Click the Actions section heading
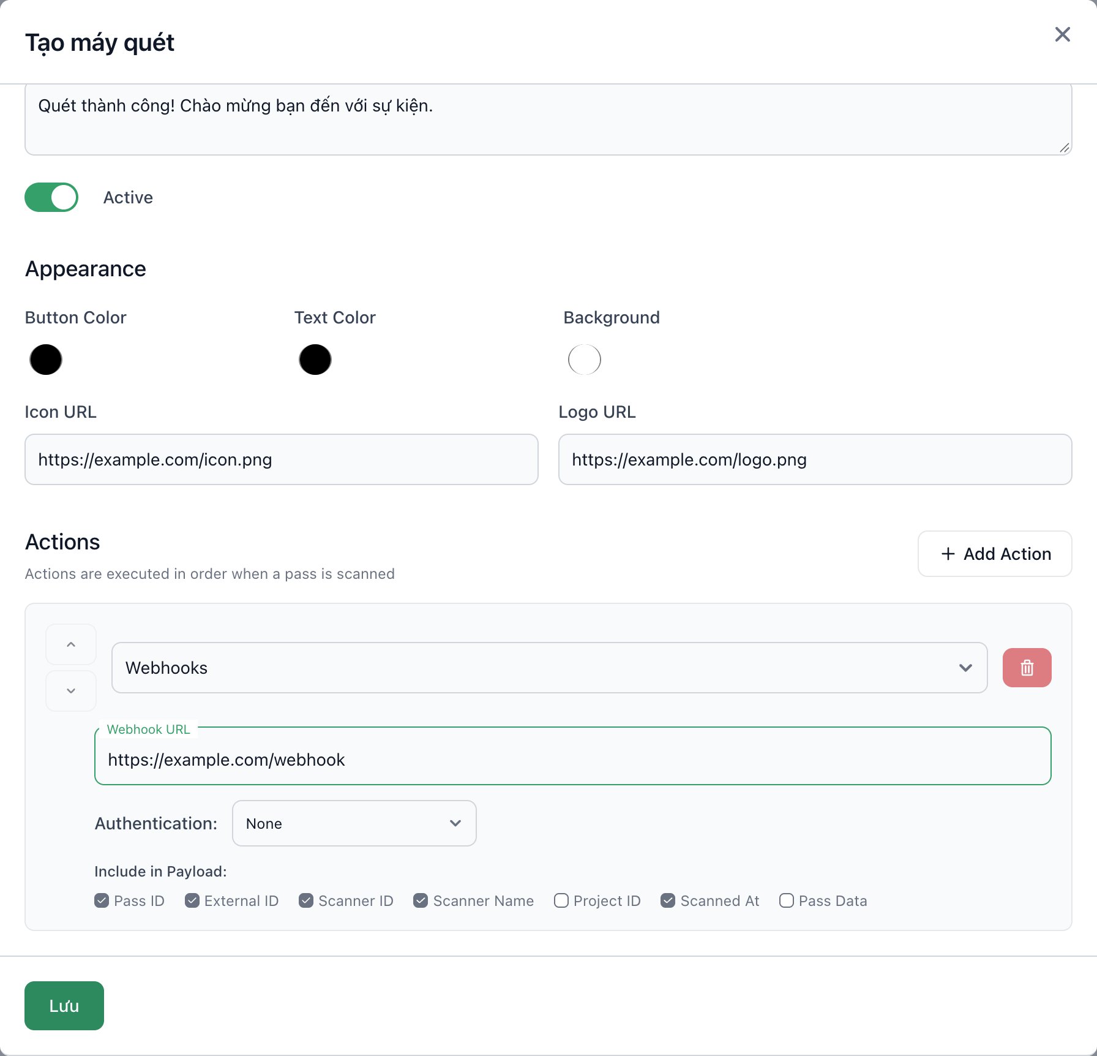This screenshot has height=1056, width=1097. [x=62, y=542]
